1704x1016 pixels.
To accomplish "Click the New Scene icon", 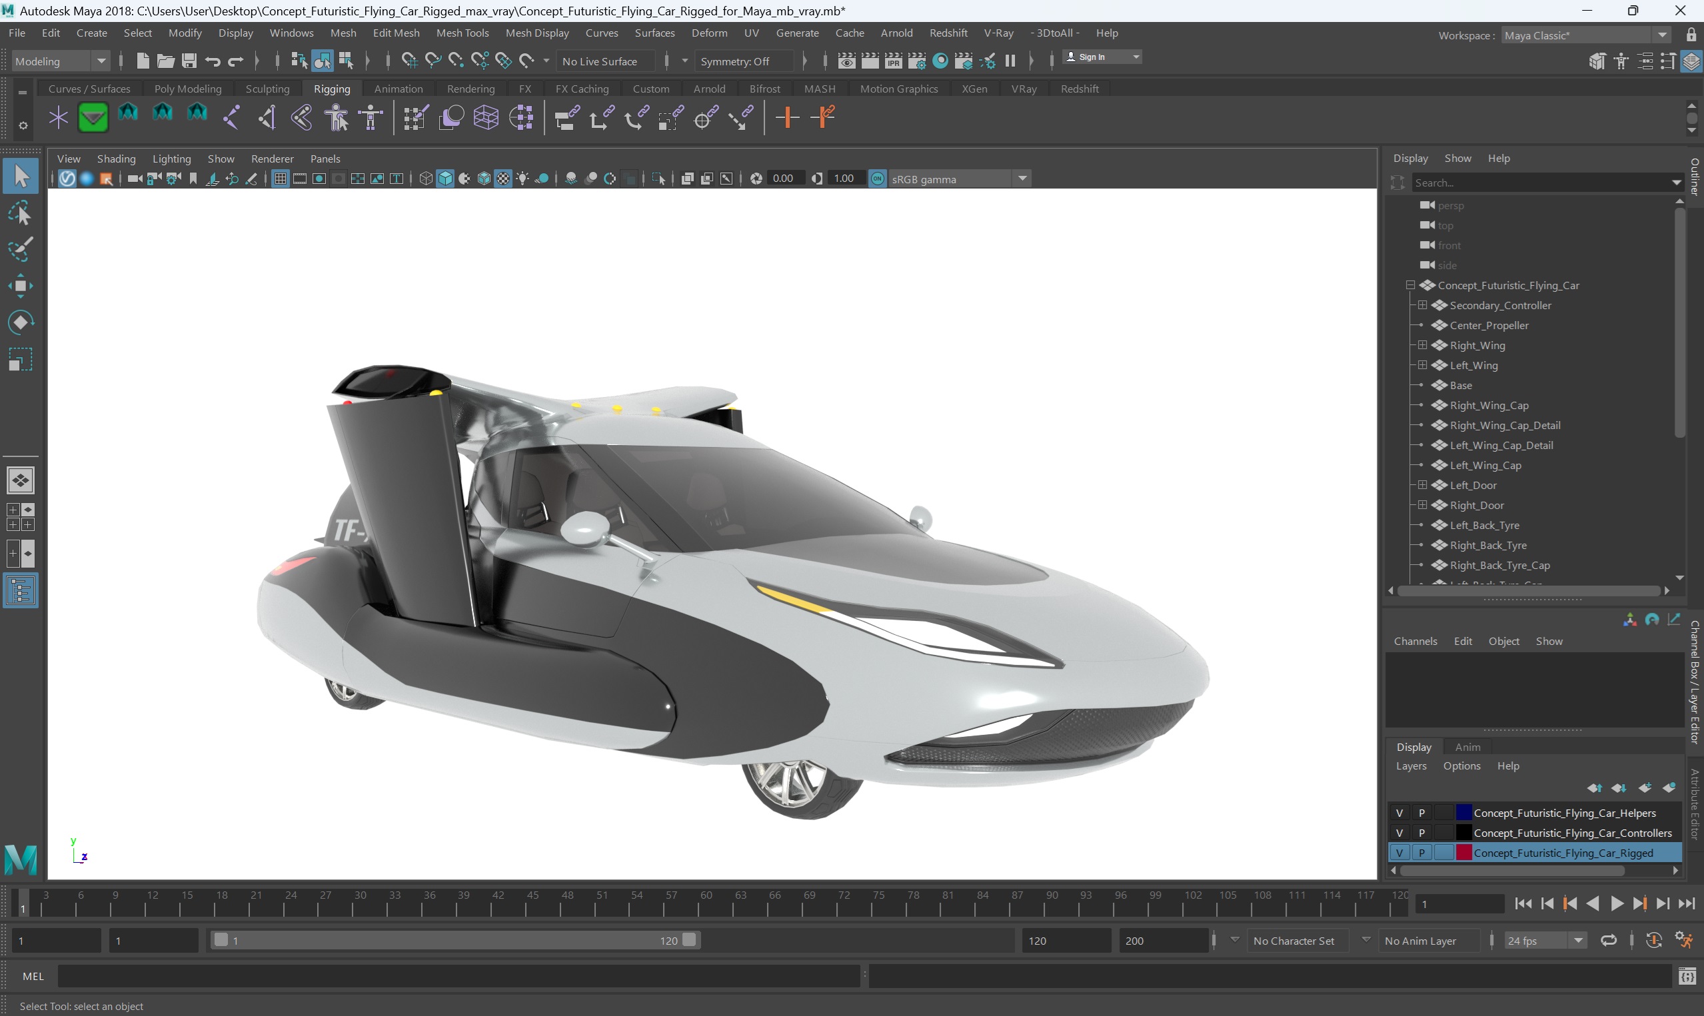I will pos(143,61).
